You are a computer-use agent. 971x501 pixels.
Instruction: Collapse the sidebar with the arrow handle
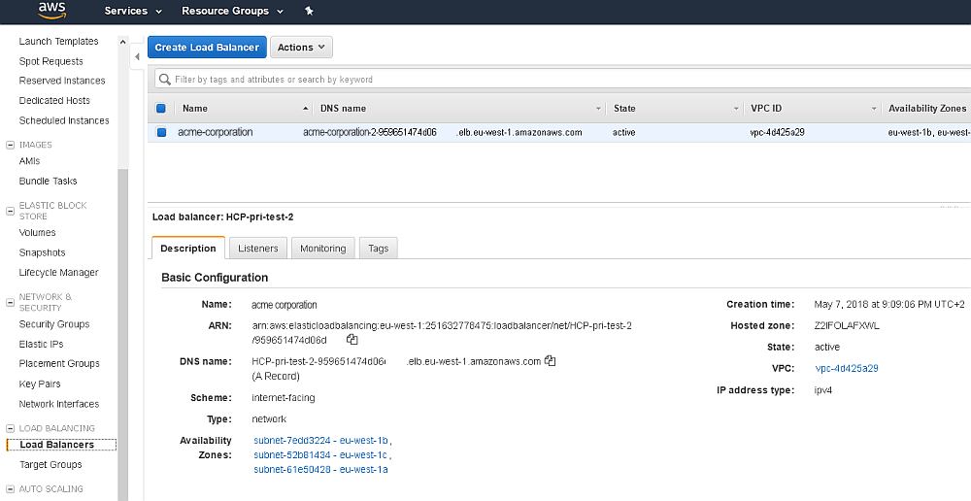point(137,57)
